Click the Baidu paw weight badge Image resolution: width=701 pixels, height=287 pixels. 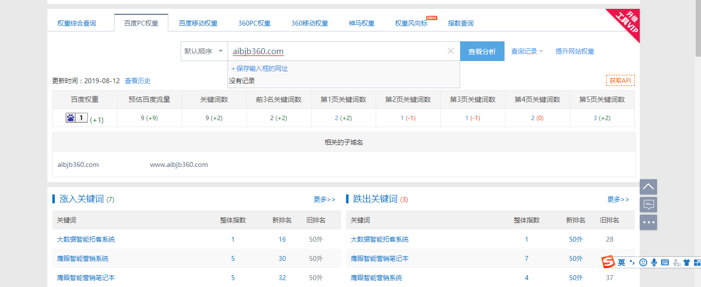77,118
